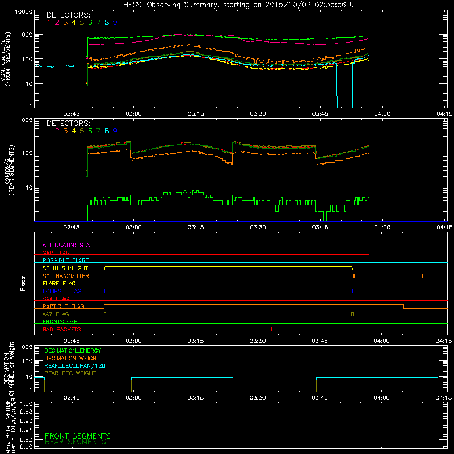Click 03:15 tick label under front segments plot

[196, 114]
